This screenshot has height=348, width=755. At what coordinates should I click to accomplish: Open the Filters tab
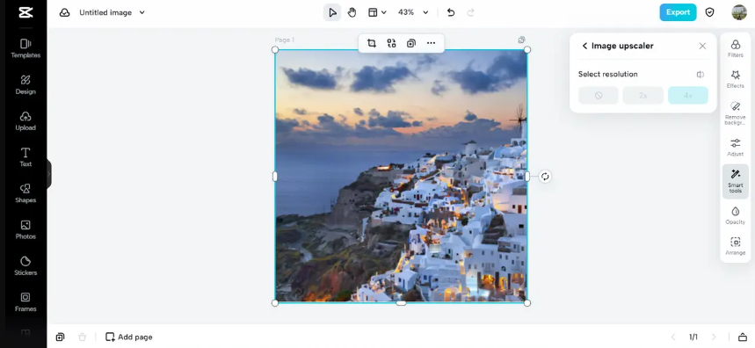coord(736,48)
